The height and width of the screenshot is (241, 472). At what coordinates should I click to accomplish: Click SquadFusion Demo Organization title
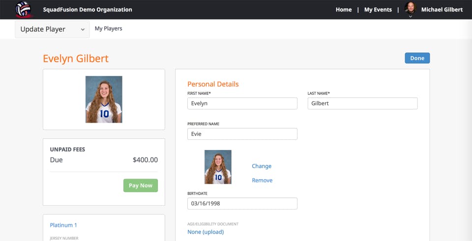click(88, 10)
